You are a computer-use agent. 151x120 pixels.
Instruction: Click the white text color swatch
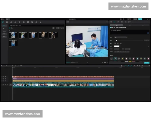[117, 46]
